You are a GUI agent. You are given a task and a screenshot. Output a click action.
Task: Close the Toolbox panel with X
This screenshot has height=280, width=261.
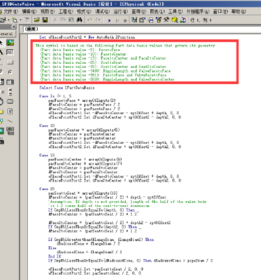(x=14, y=27)
